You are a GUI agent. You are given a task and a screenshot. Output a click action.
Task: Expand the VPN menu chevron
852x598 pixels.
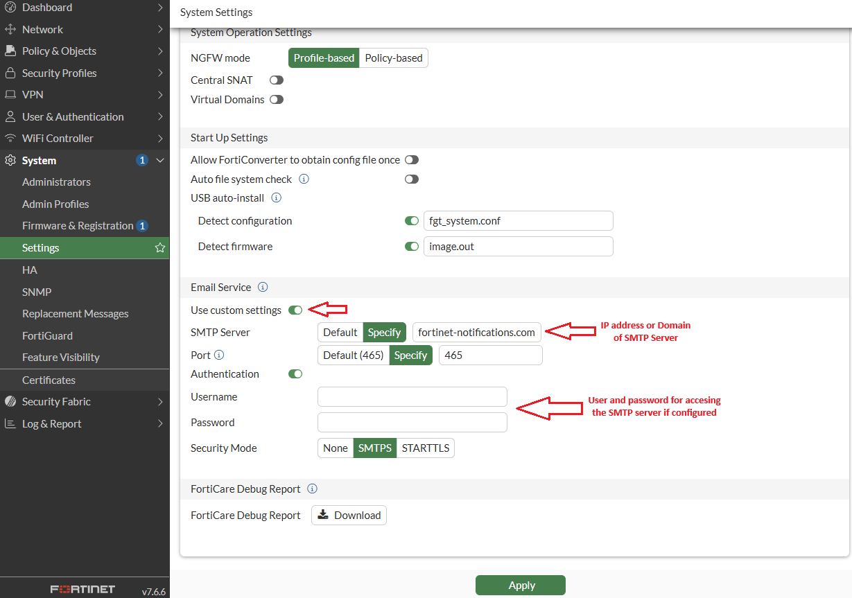160,95
